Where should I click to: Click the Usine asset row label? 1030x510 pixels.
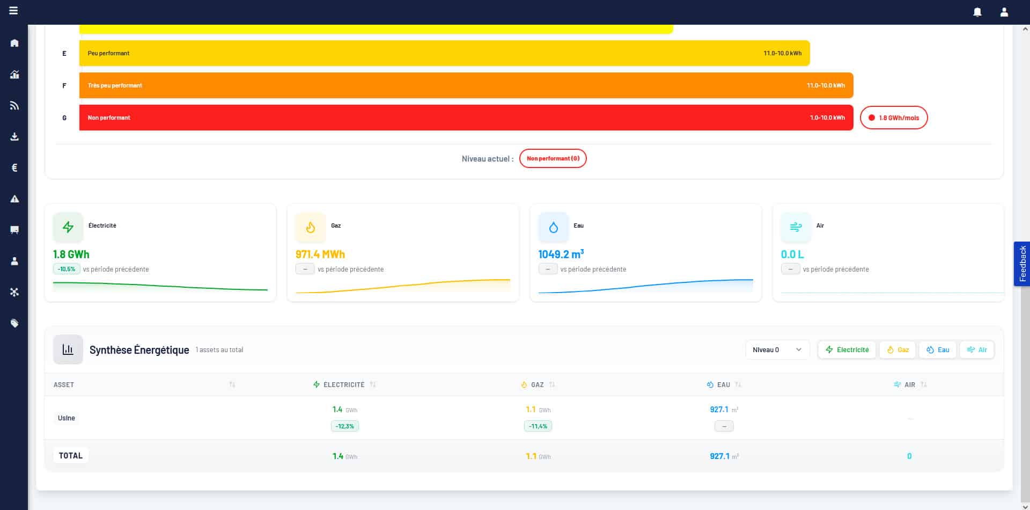[67, 418]
